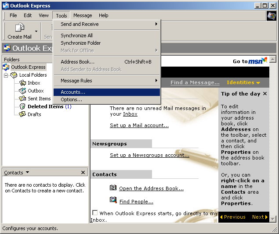Image resolution: width=279 pixels, height=234 pixels.
Task: Open the Create Mail dropdown arrow
Action: tap(36, 31)
